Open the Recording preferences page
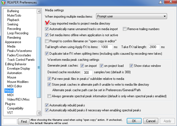The image size is (177, 126). click(14, 28)
